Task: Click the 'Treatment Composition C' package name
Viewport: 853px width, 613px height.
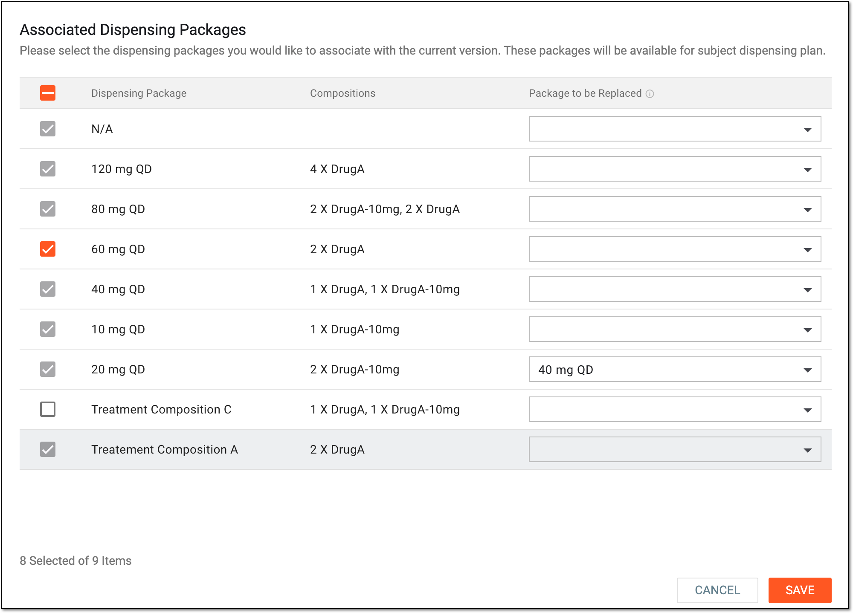Action: coord(161,410)
